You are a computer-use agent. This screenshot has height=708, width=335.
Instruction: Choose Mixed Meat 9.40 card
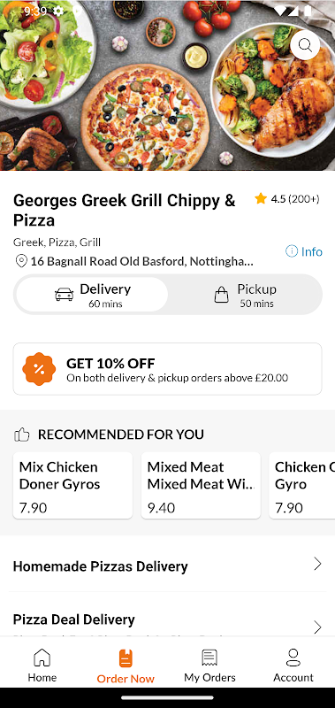coord(201,485)
